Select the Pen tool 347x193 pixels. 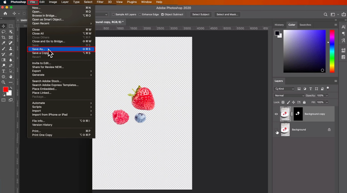pos(11,66)
